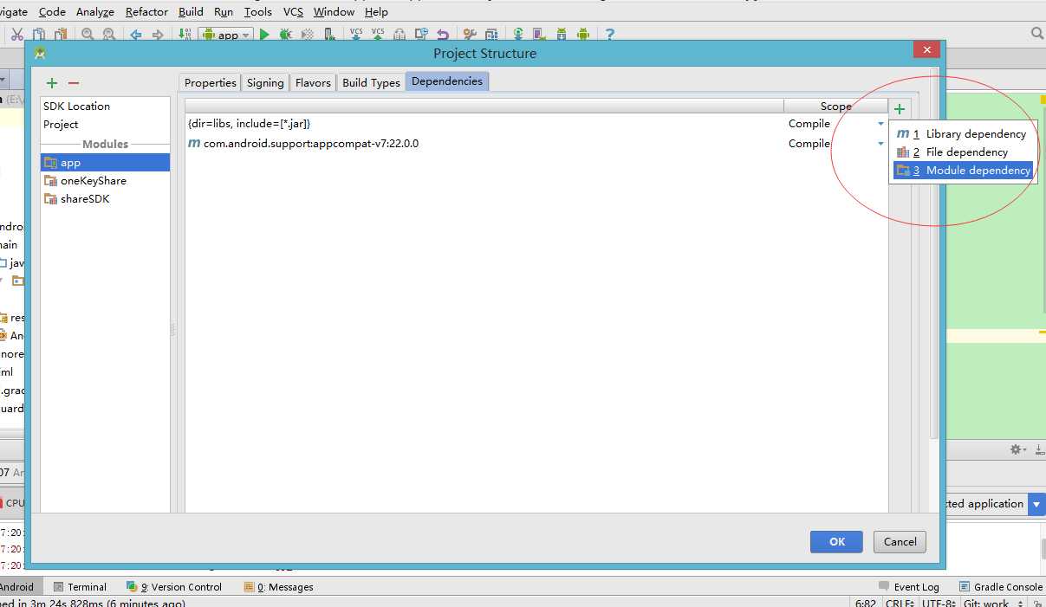The height and width of the screenshot is (607, 1046).
Task: Open the Messages tool window
Action: coord(279,587)
